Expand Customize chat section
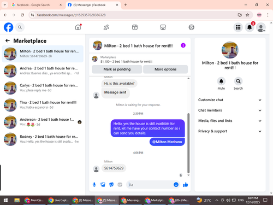273x205 pixels. [230, 100]
